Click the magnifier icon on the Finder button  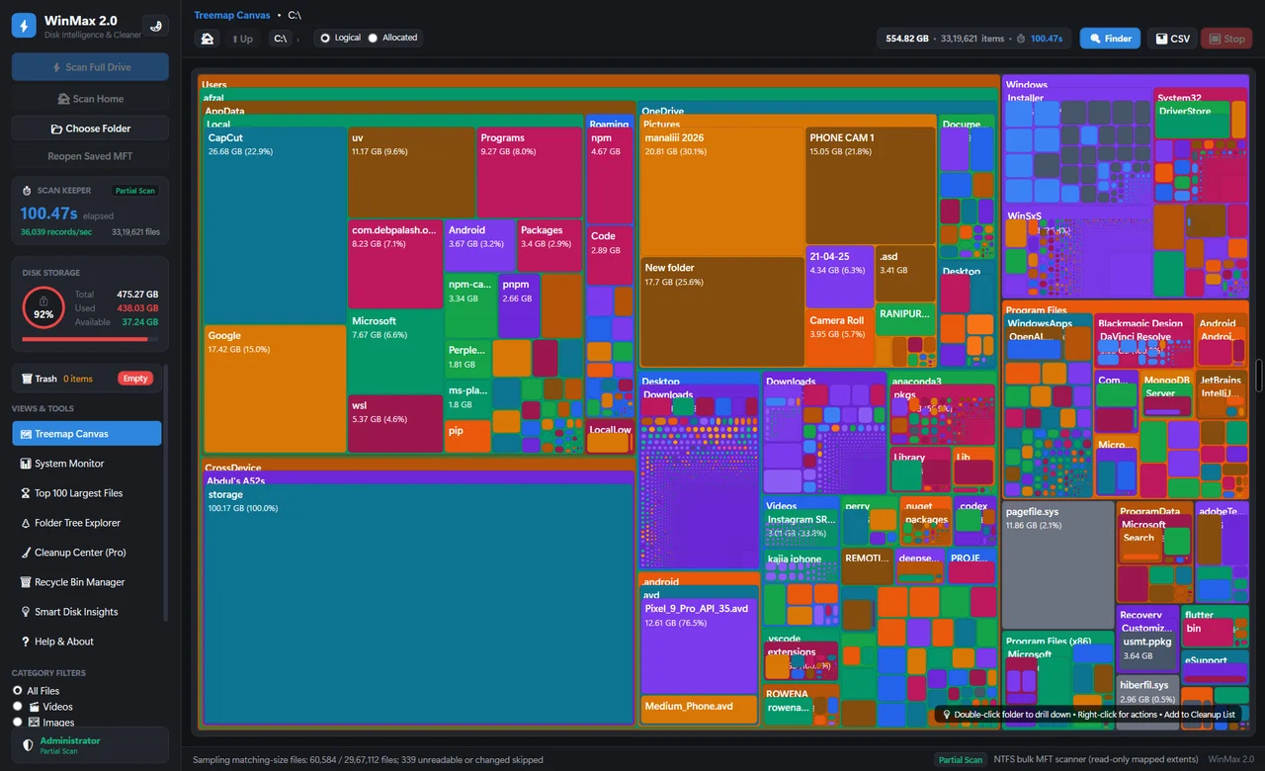pos(1095,39)
